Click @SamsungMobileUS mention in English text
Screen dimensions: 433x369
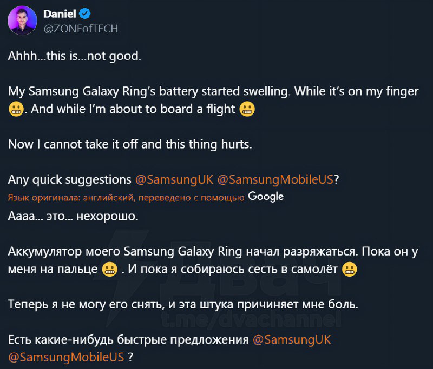[275, 179]
